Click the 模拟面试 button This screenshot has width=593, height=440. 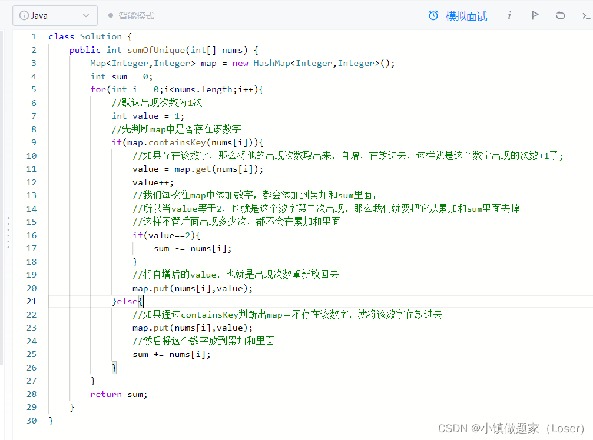pos(466,16)
